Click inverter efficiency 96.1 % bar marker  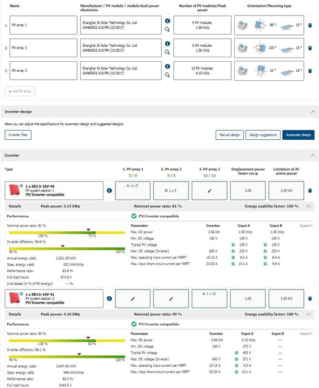coord(79,354)
